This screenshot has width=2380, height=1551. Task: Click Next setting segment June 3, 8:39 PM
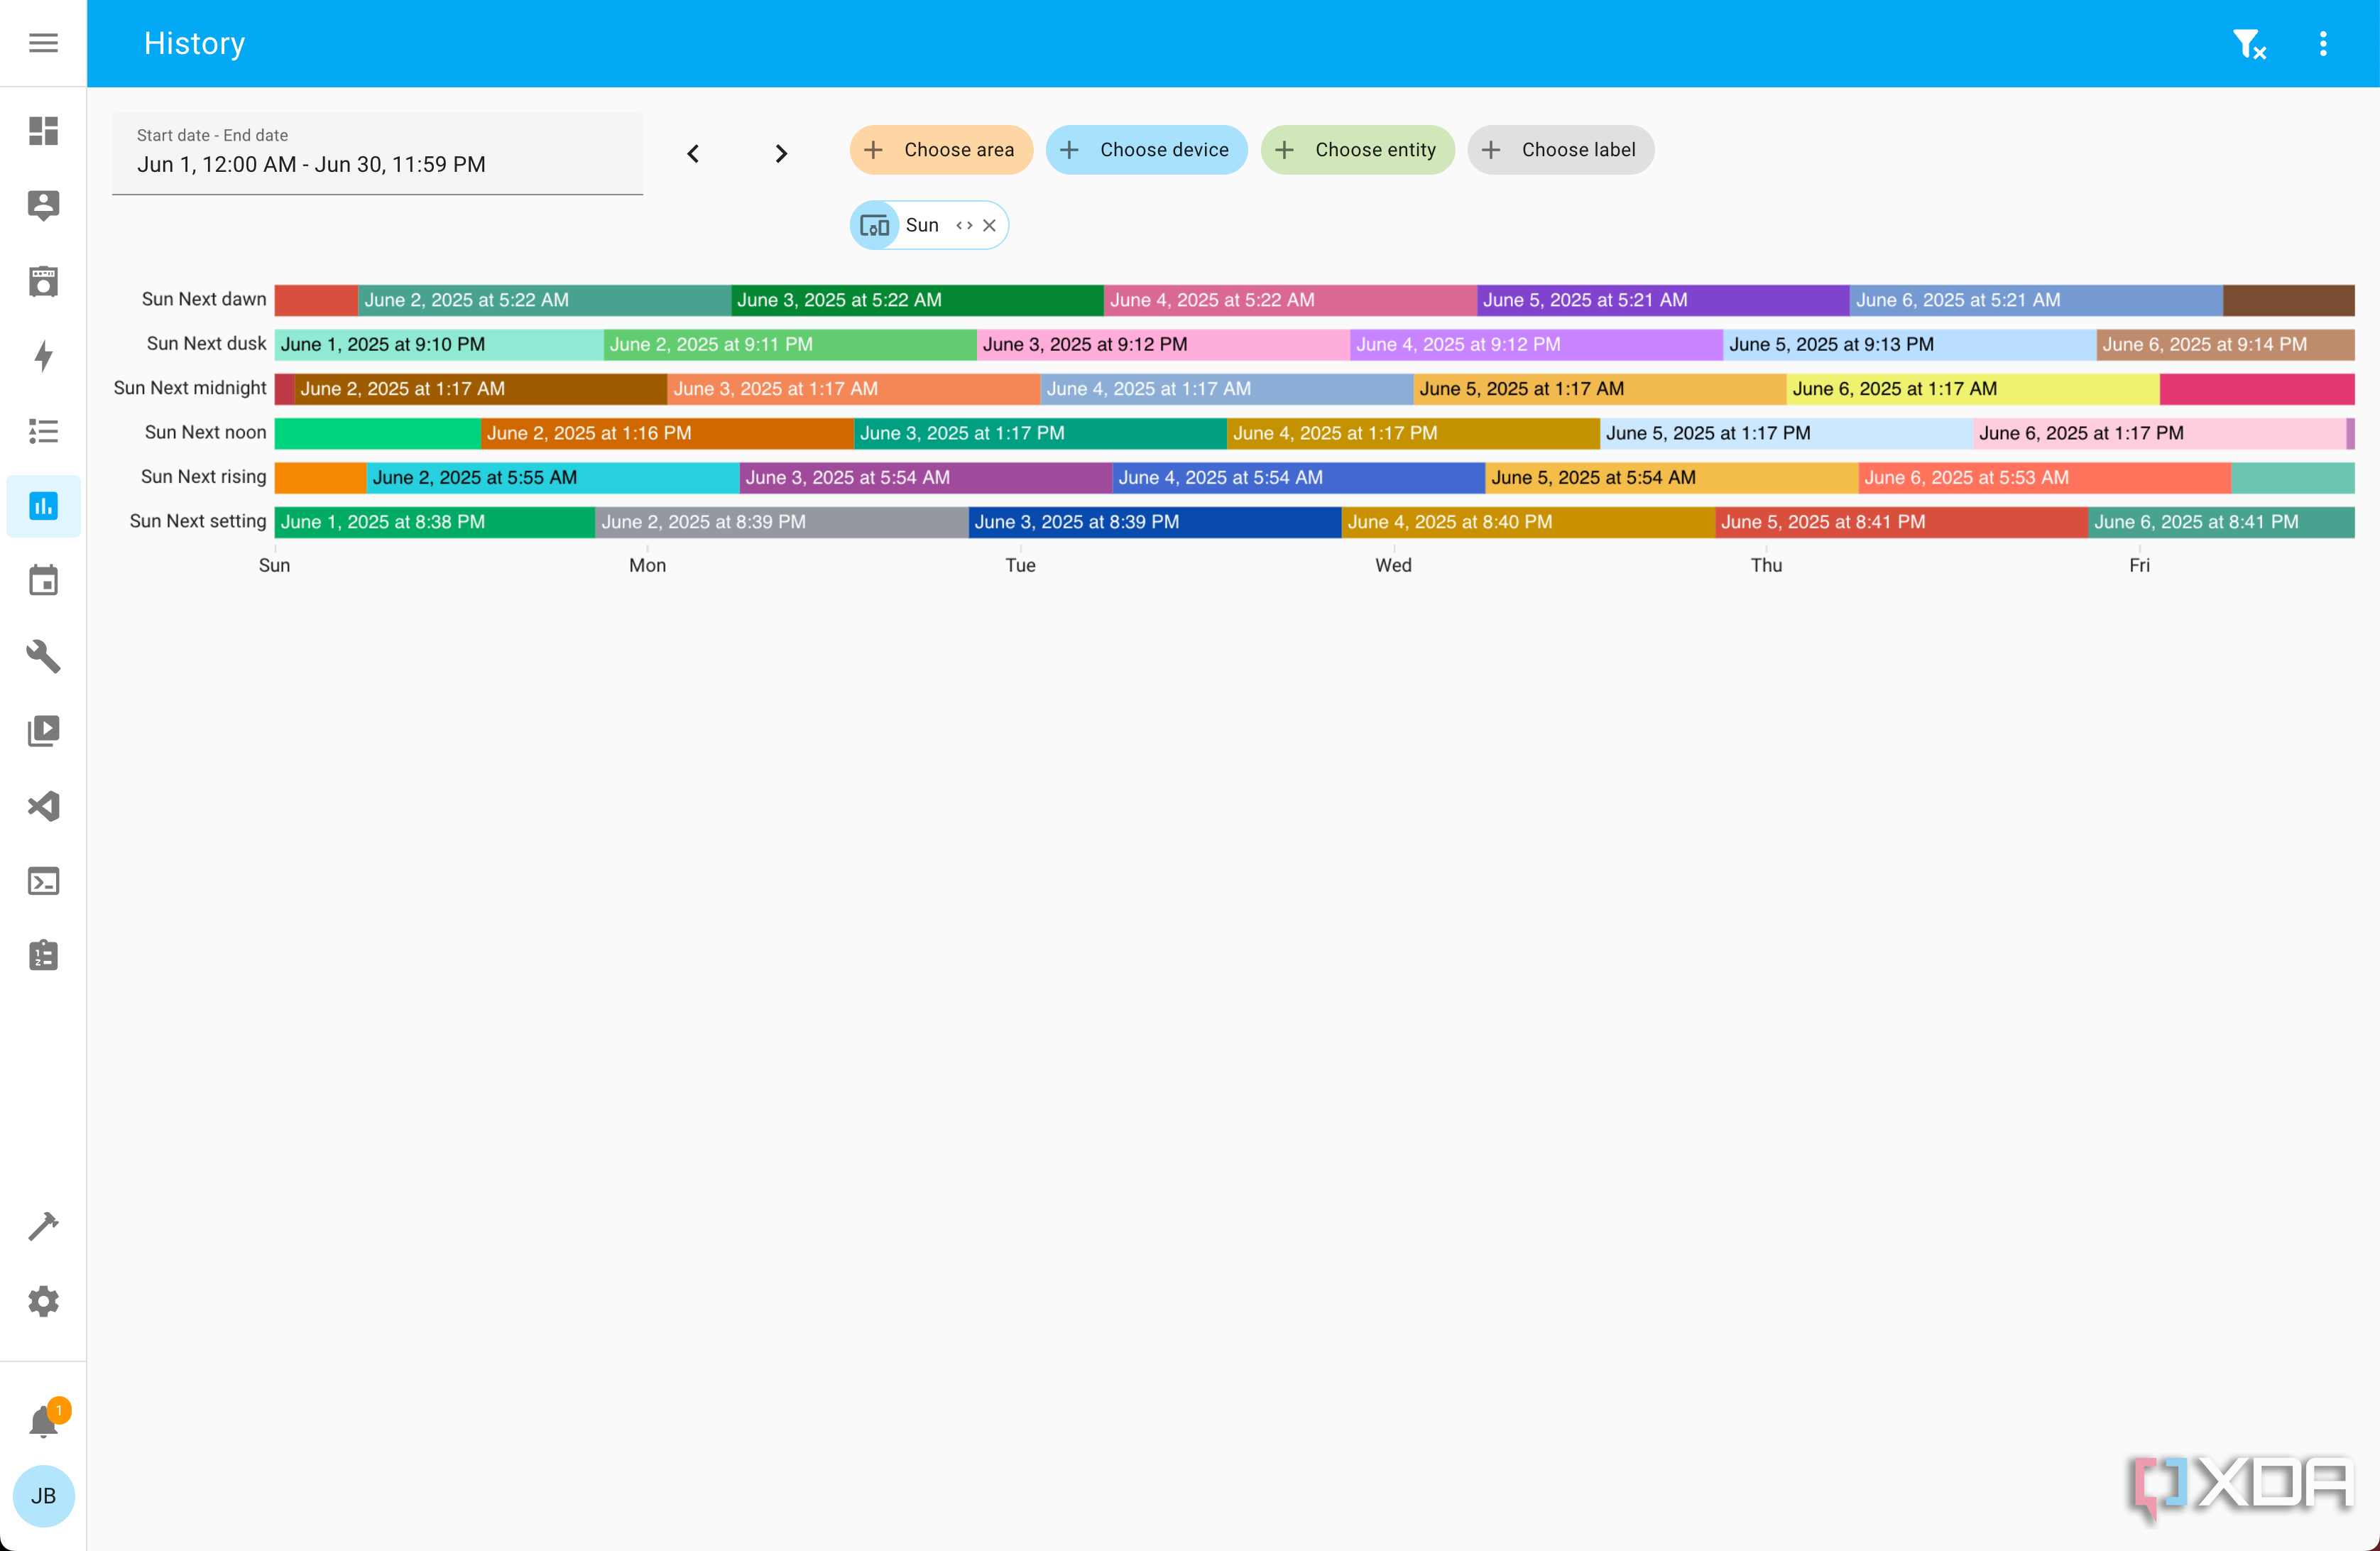(x=1155, y=522)
